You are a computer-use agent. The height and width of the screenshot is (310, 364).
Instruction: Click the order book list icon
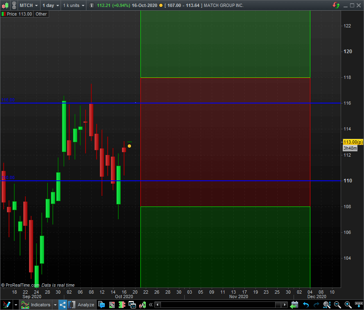point(122,305)
